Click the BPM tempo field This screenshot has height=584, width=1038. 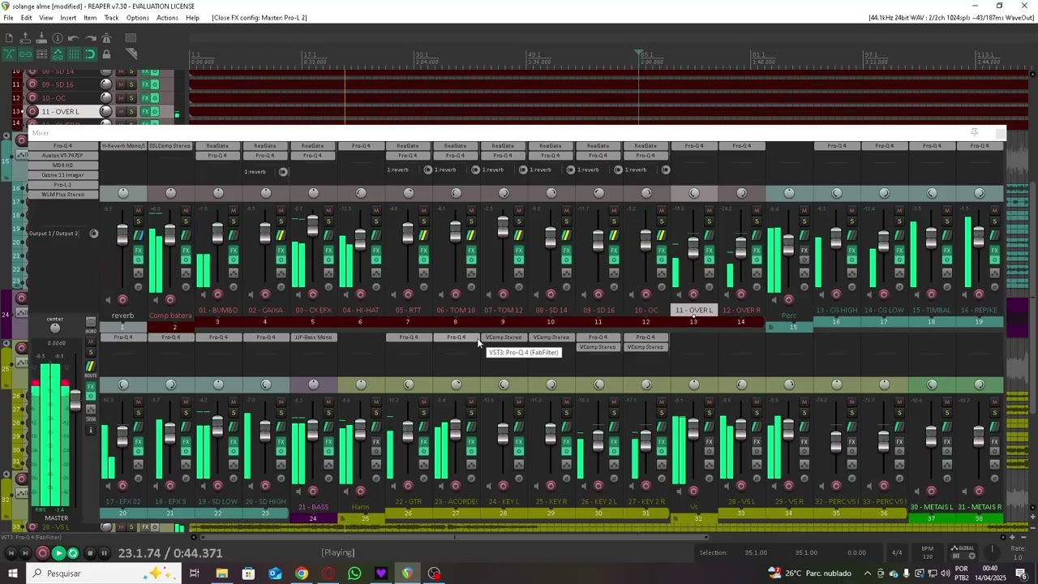click(x=927, y=552)
